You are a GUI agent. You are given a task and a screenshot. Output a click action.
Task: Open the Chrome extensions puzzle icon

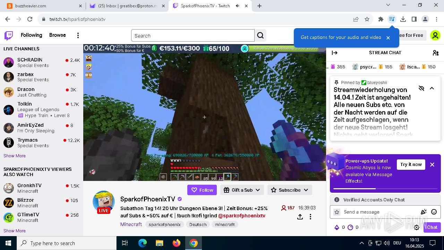381,19
